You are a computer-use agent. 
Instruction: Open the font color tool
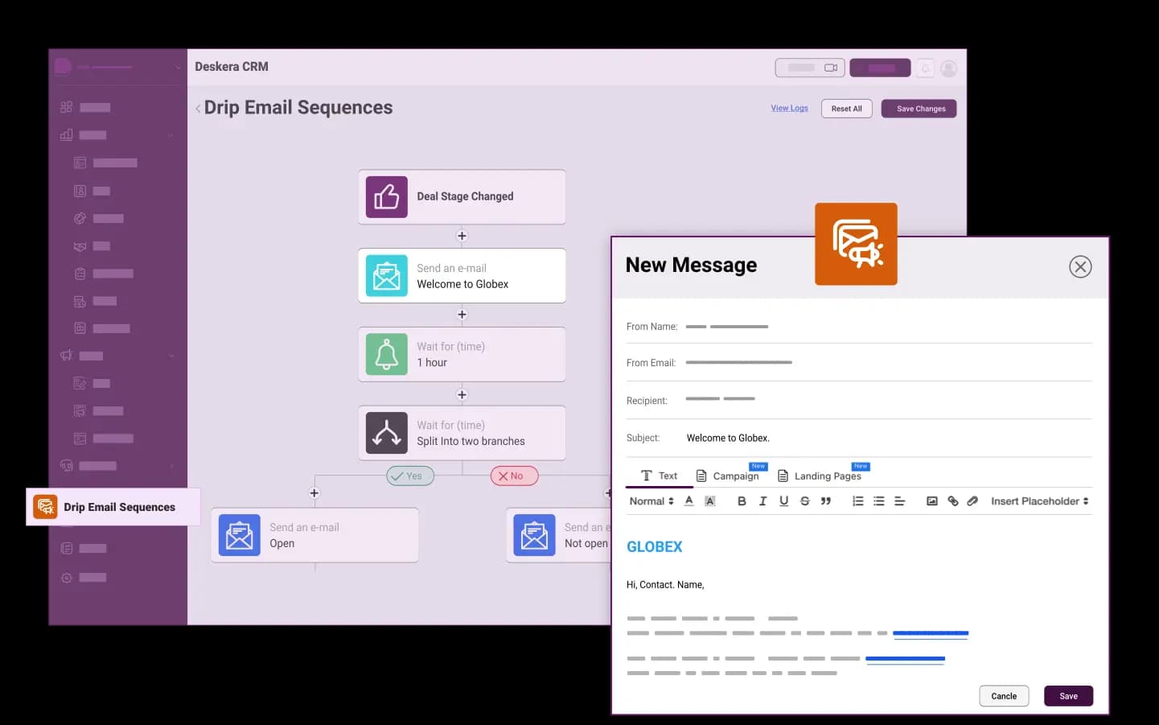click(689, 500)
